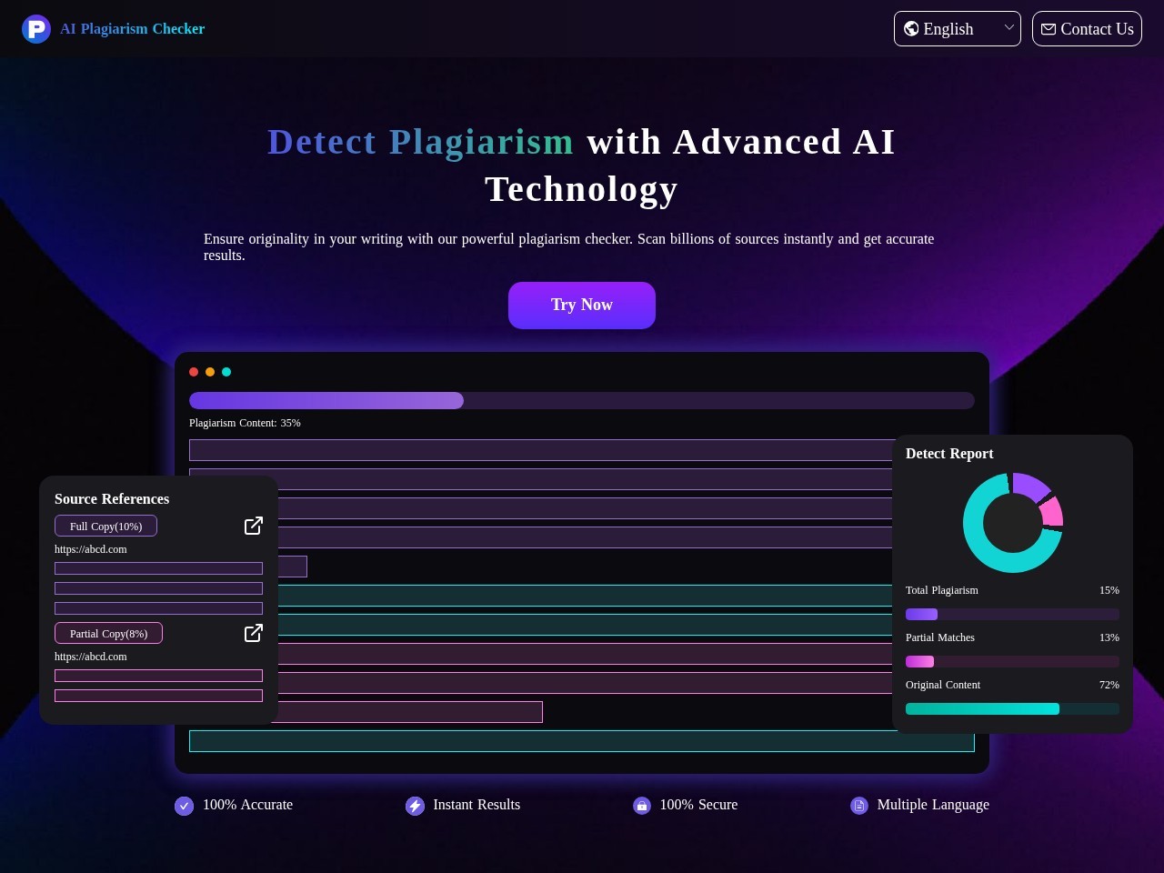Open external link icon beside Partial Copy(8%)

[254, 633]
